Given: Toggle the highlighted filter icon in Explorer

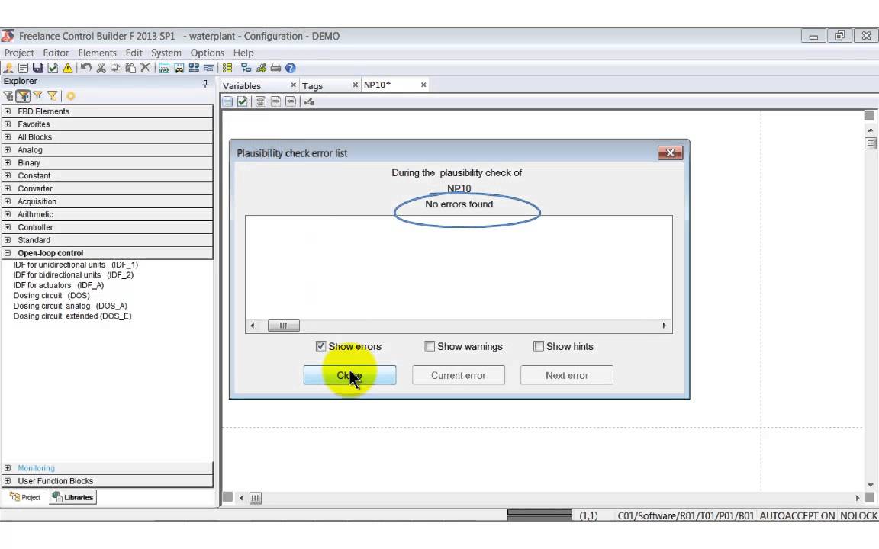Looking at the screenshot, I should coord(23,96).
